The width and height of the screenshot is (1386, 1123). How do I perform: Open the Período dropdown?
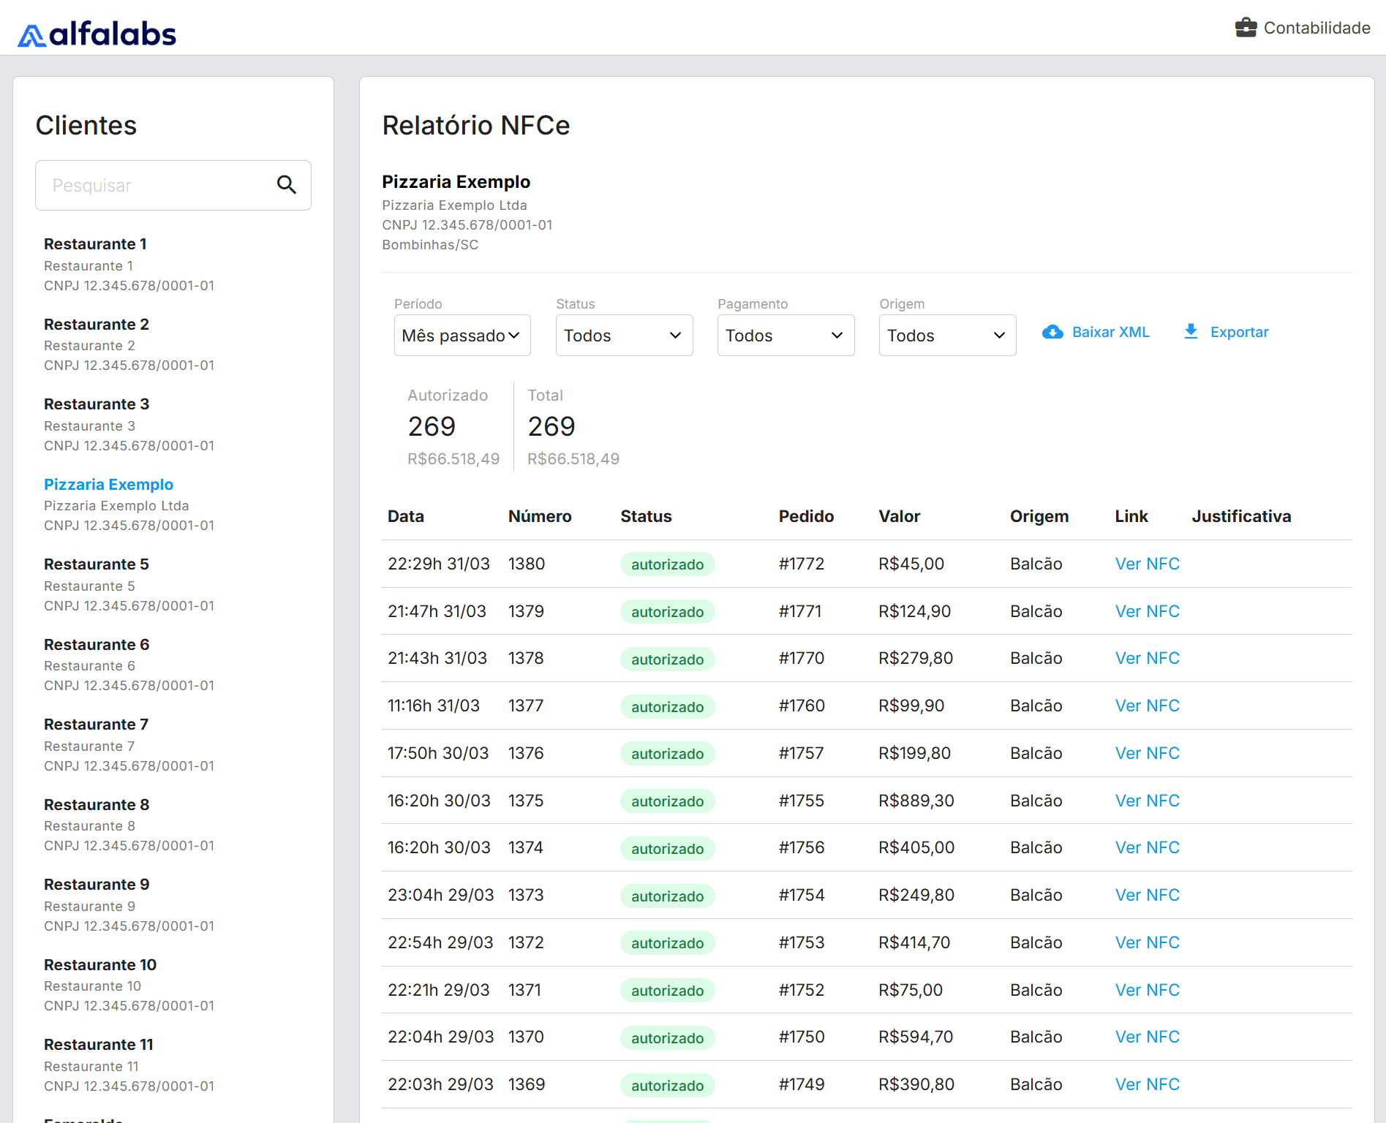tap(462, 336)
